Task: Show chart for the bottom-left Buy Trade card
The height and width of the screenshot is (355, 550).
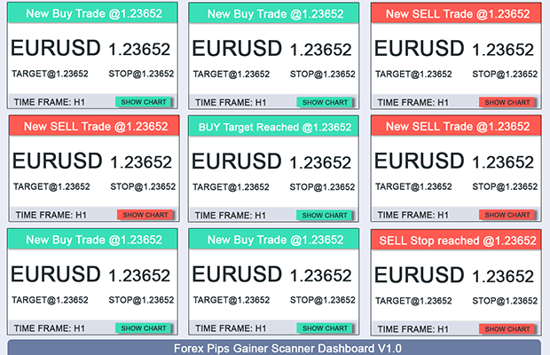Action: click(x=144, y=327)
